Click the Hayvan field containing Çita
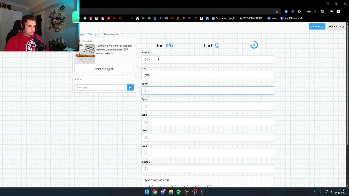Screen dimensions: 349x196 coord(207,59)
